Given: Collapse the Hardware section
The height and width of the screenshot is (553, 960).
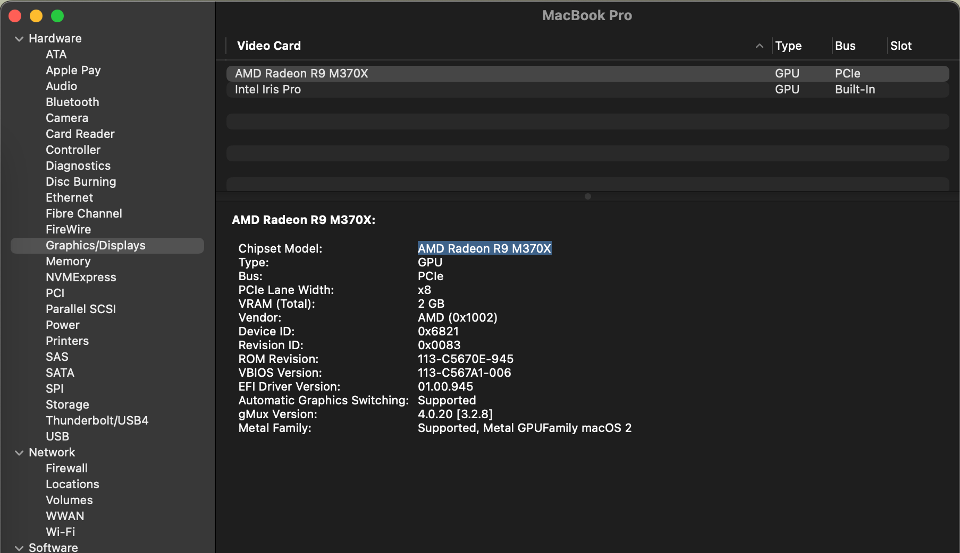Looking at the screenshot, I should tap(19, 38).
